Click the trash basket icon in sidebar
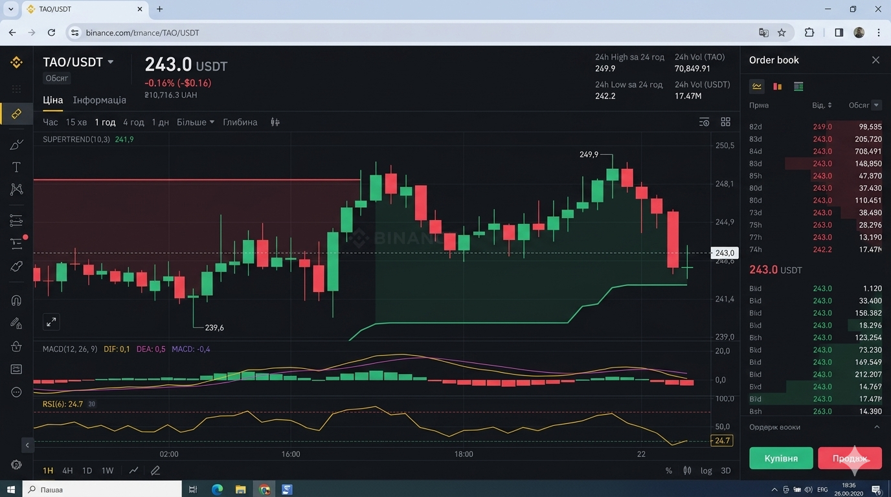 coord(16,346)
